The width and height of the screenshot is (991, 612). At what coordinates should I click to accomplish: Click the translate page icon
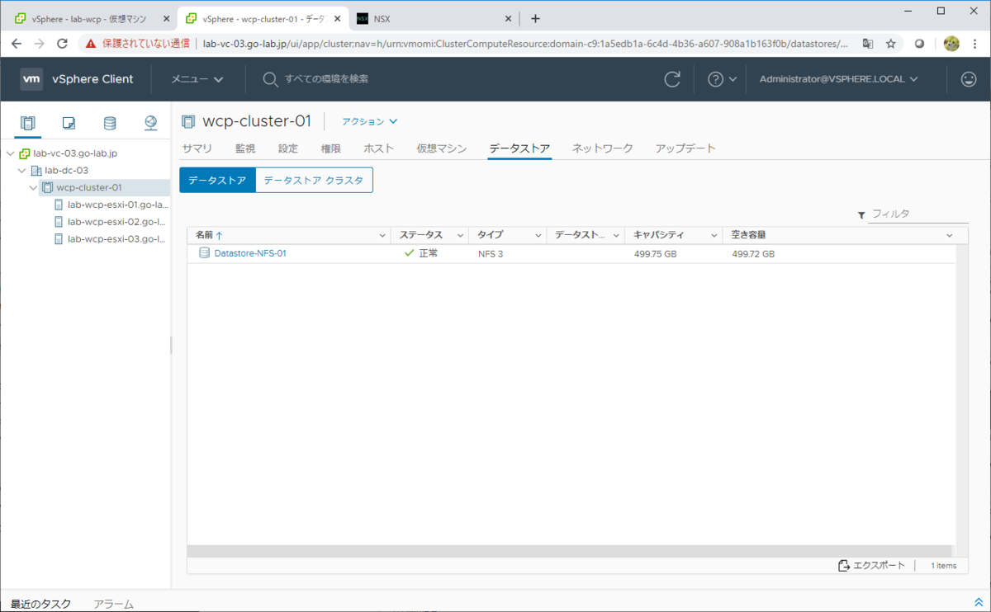tap(868, 44)
